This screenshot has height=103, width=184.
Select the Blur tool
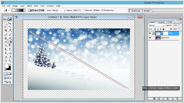point(6,45)
